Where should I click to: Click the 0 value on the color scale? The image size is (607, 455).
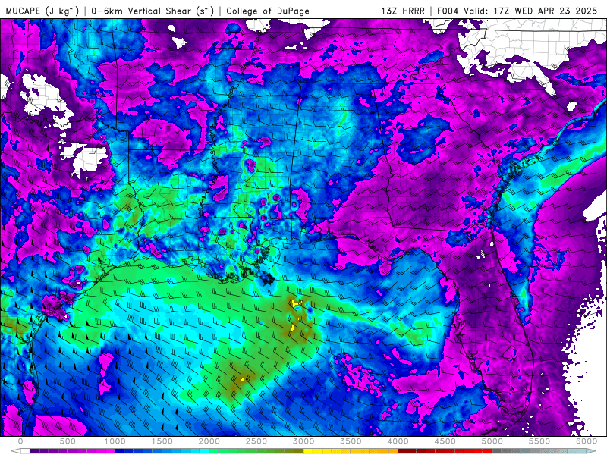(20, 441)
